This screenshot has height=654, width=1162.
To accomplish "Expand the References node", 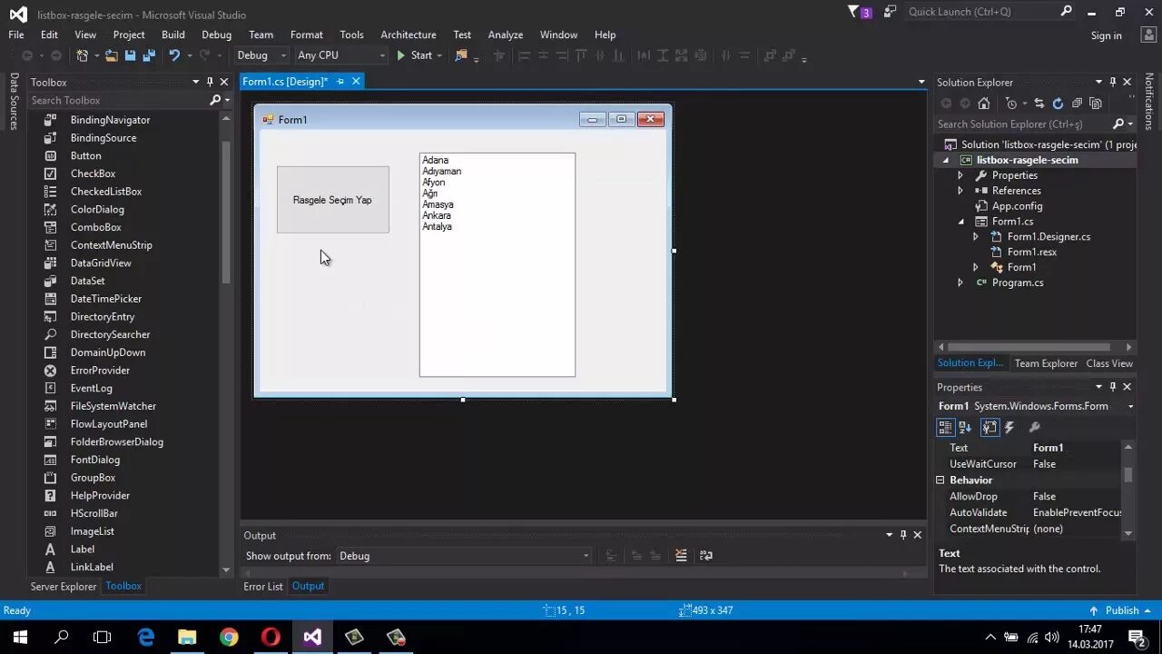I will 960,191.
